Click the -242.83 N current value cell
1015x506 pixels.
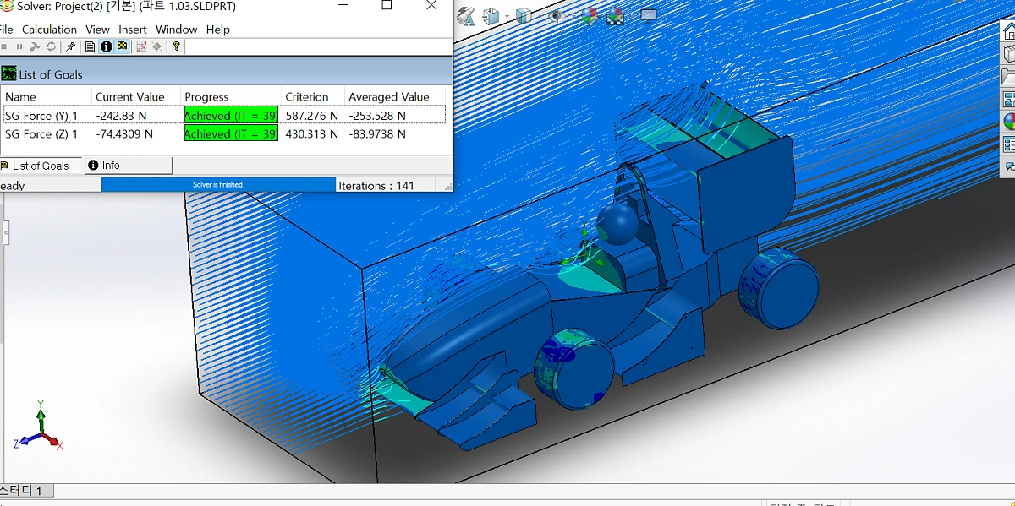tap(121, 116)
